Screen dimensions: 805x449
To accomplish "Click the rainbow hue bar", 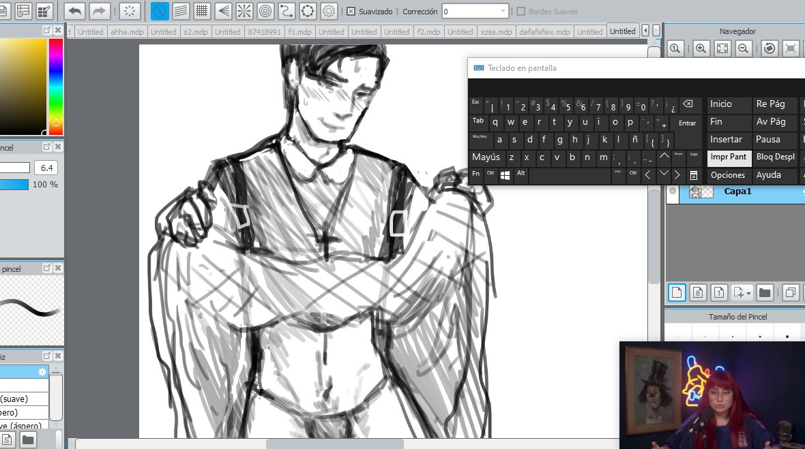I will coord(56,87).
